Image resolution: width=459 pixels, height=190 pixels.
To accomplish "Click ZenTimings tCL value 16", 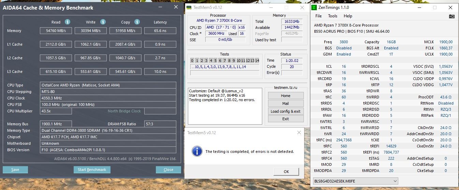I will pyautogui.click(x=344, y=66).
